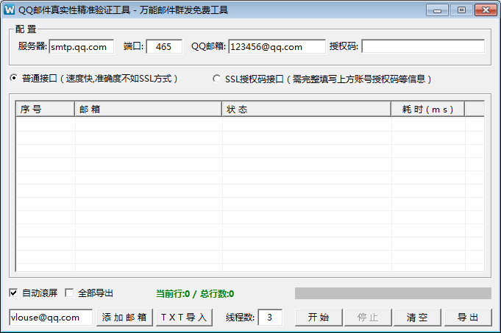The width and height of the screenshot is (501, 333).
Task: Click the W app icon in title bar
Action: pos(10,10)
